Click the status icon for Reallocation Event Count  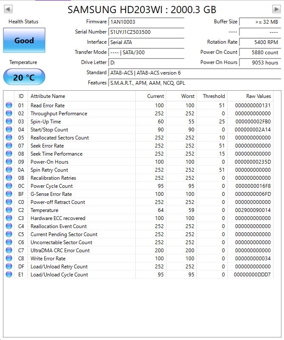tap(9, 226)
